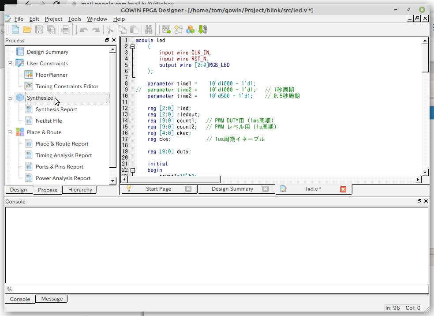Close the Start Page tab

[188, 189]
